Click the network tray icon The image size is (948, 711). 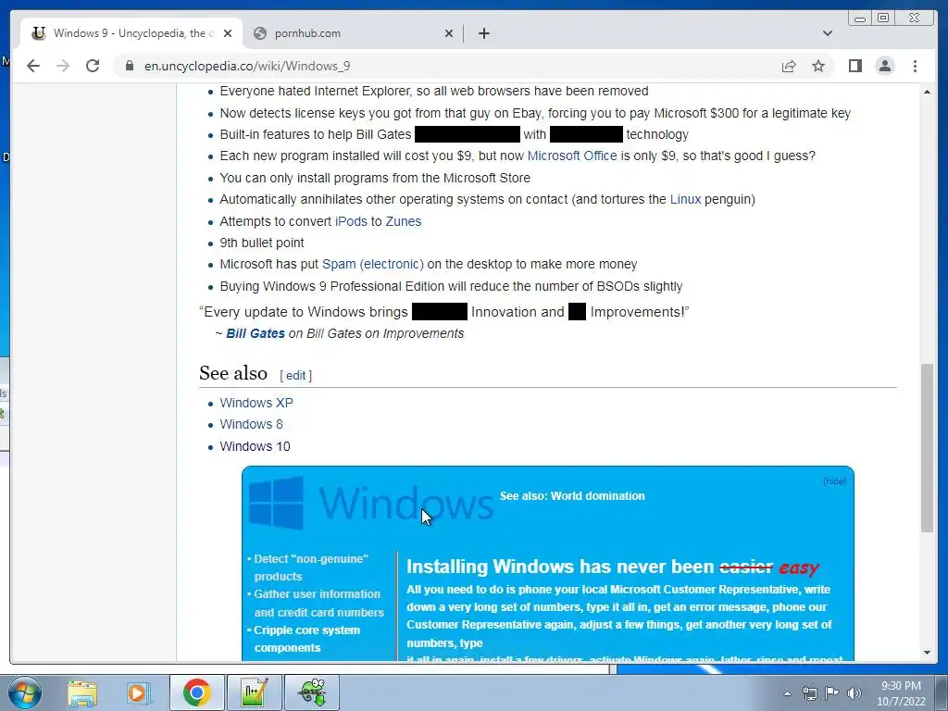(809, 693)
